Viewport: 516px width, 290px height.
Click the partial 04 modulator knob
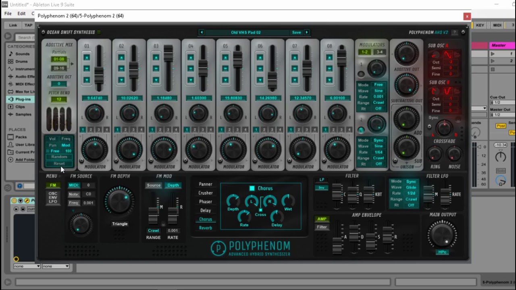point(198,149)
